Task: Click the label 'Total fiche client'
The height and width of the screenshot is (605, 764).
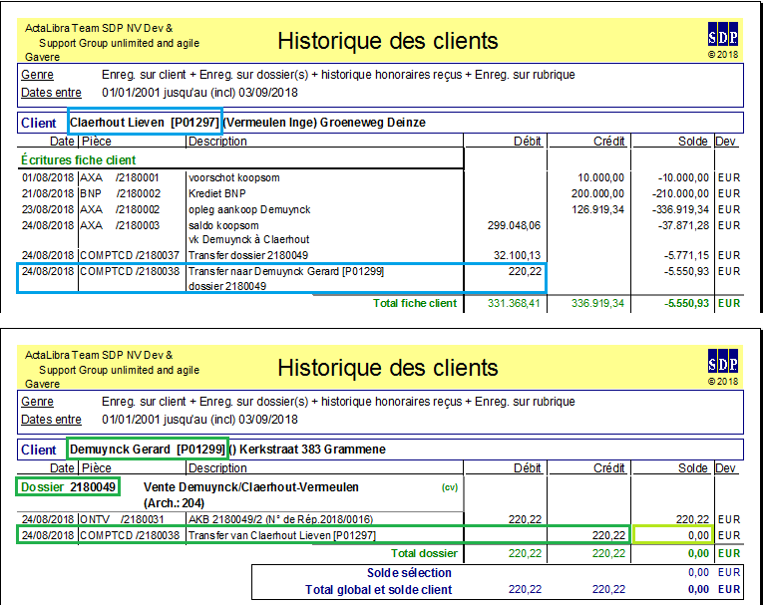Action: [415, 303]
